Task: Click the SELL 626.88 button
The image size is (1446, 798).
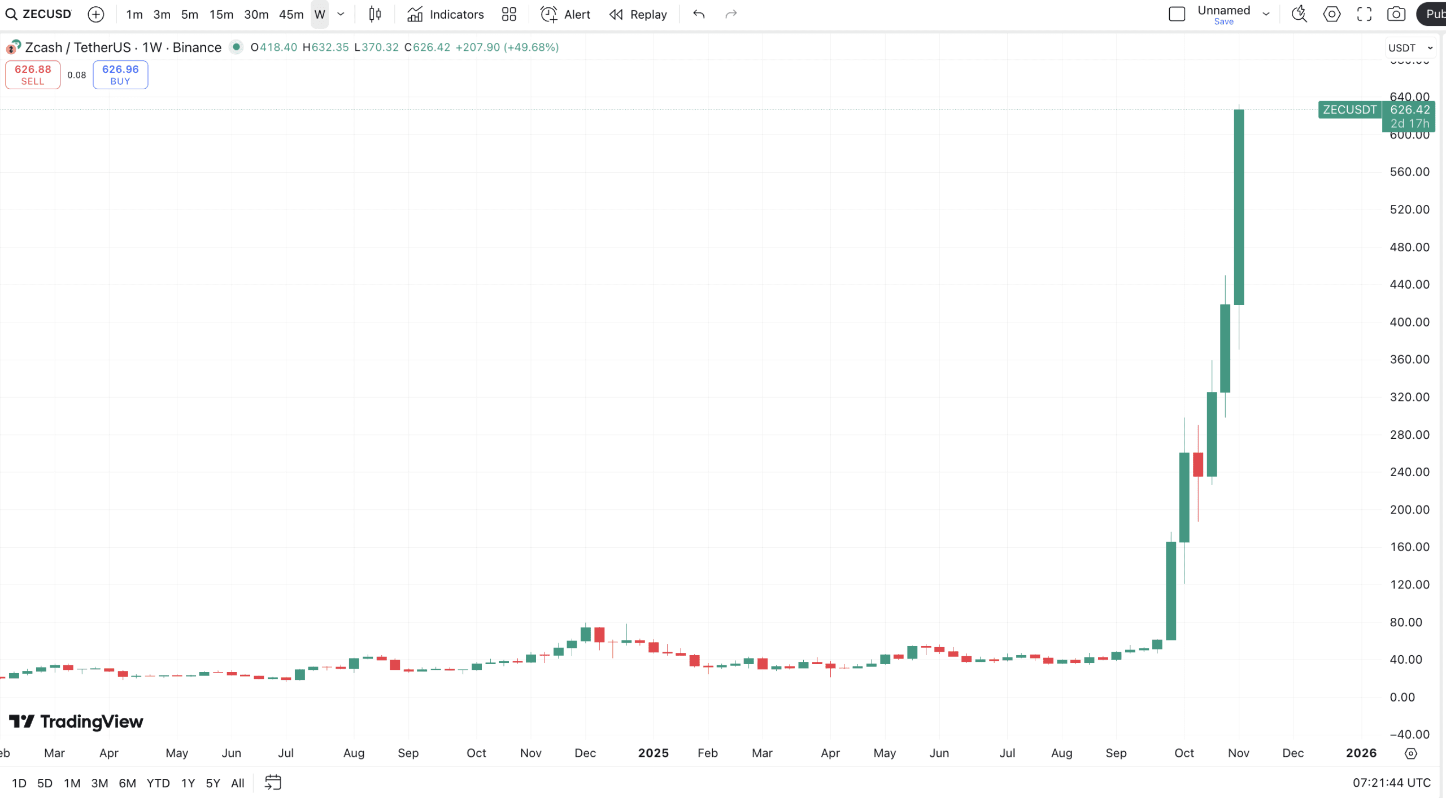Action: pyautogui.click(x=33, y=75)
